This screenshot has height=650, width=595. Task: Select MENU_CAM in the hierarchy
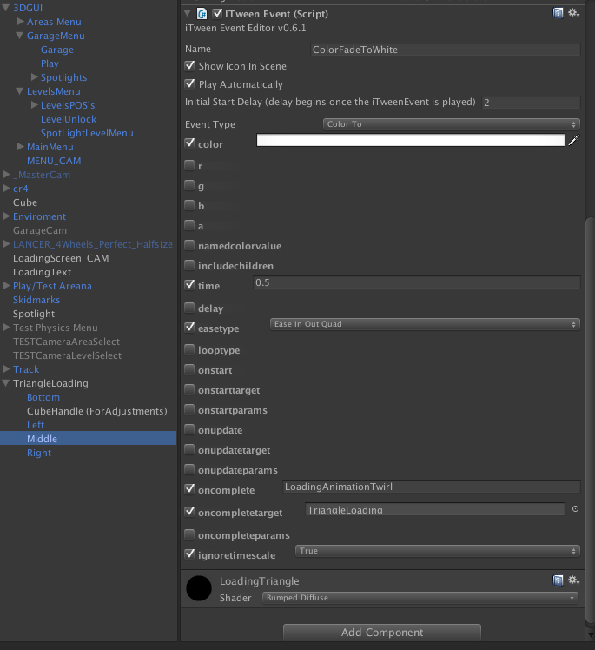coord(54,161)
